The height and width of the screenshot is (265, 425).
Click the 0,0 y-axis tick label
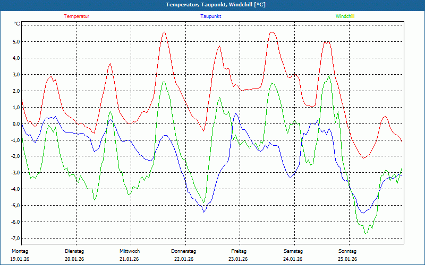click(16, 124)
